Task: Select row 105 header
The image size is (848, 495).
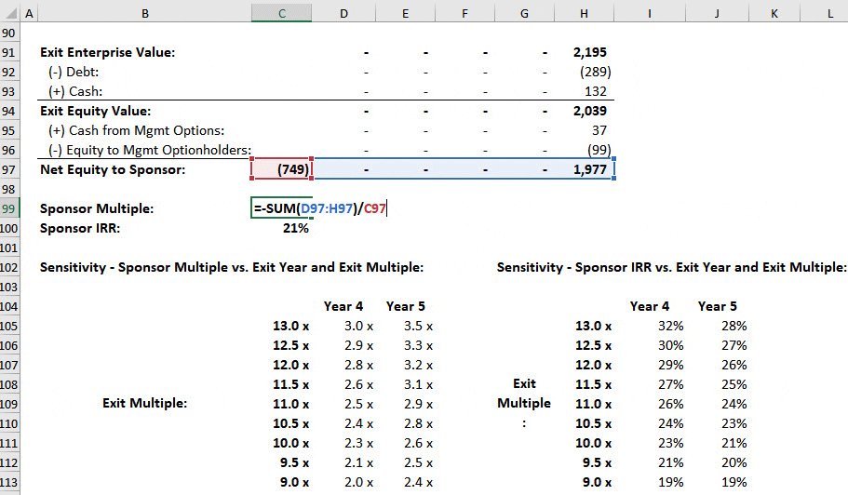Action: 9,326
